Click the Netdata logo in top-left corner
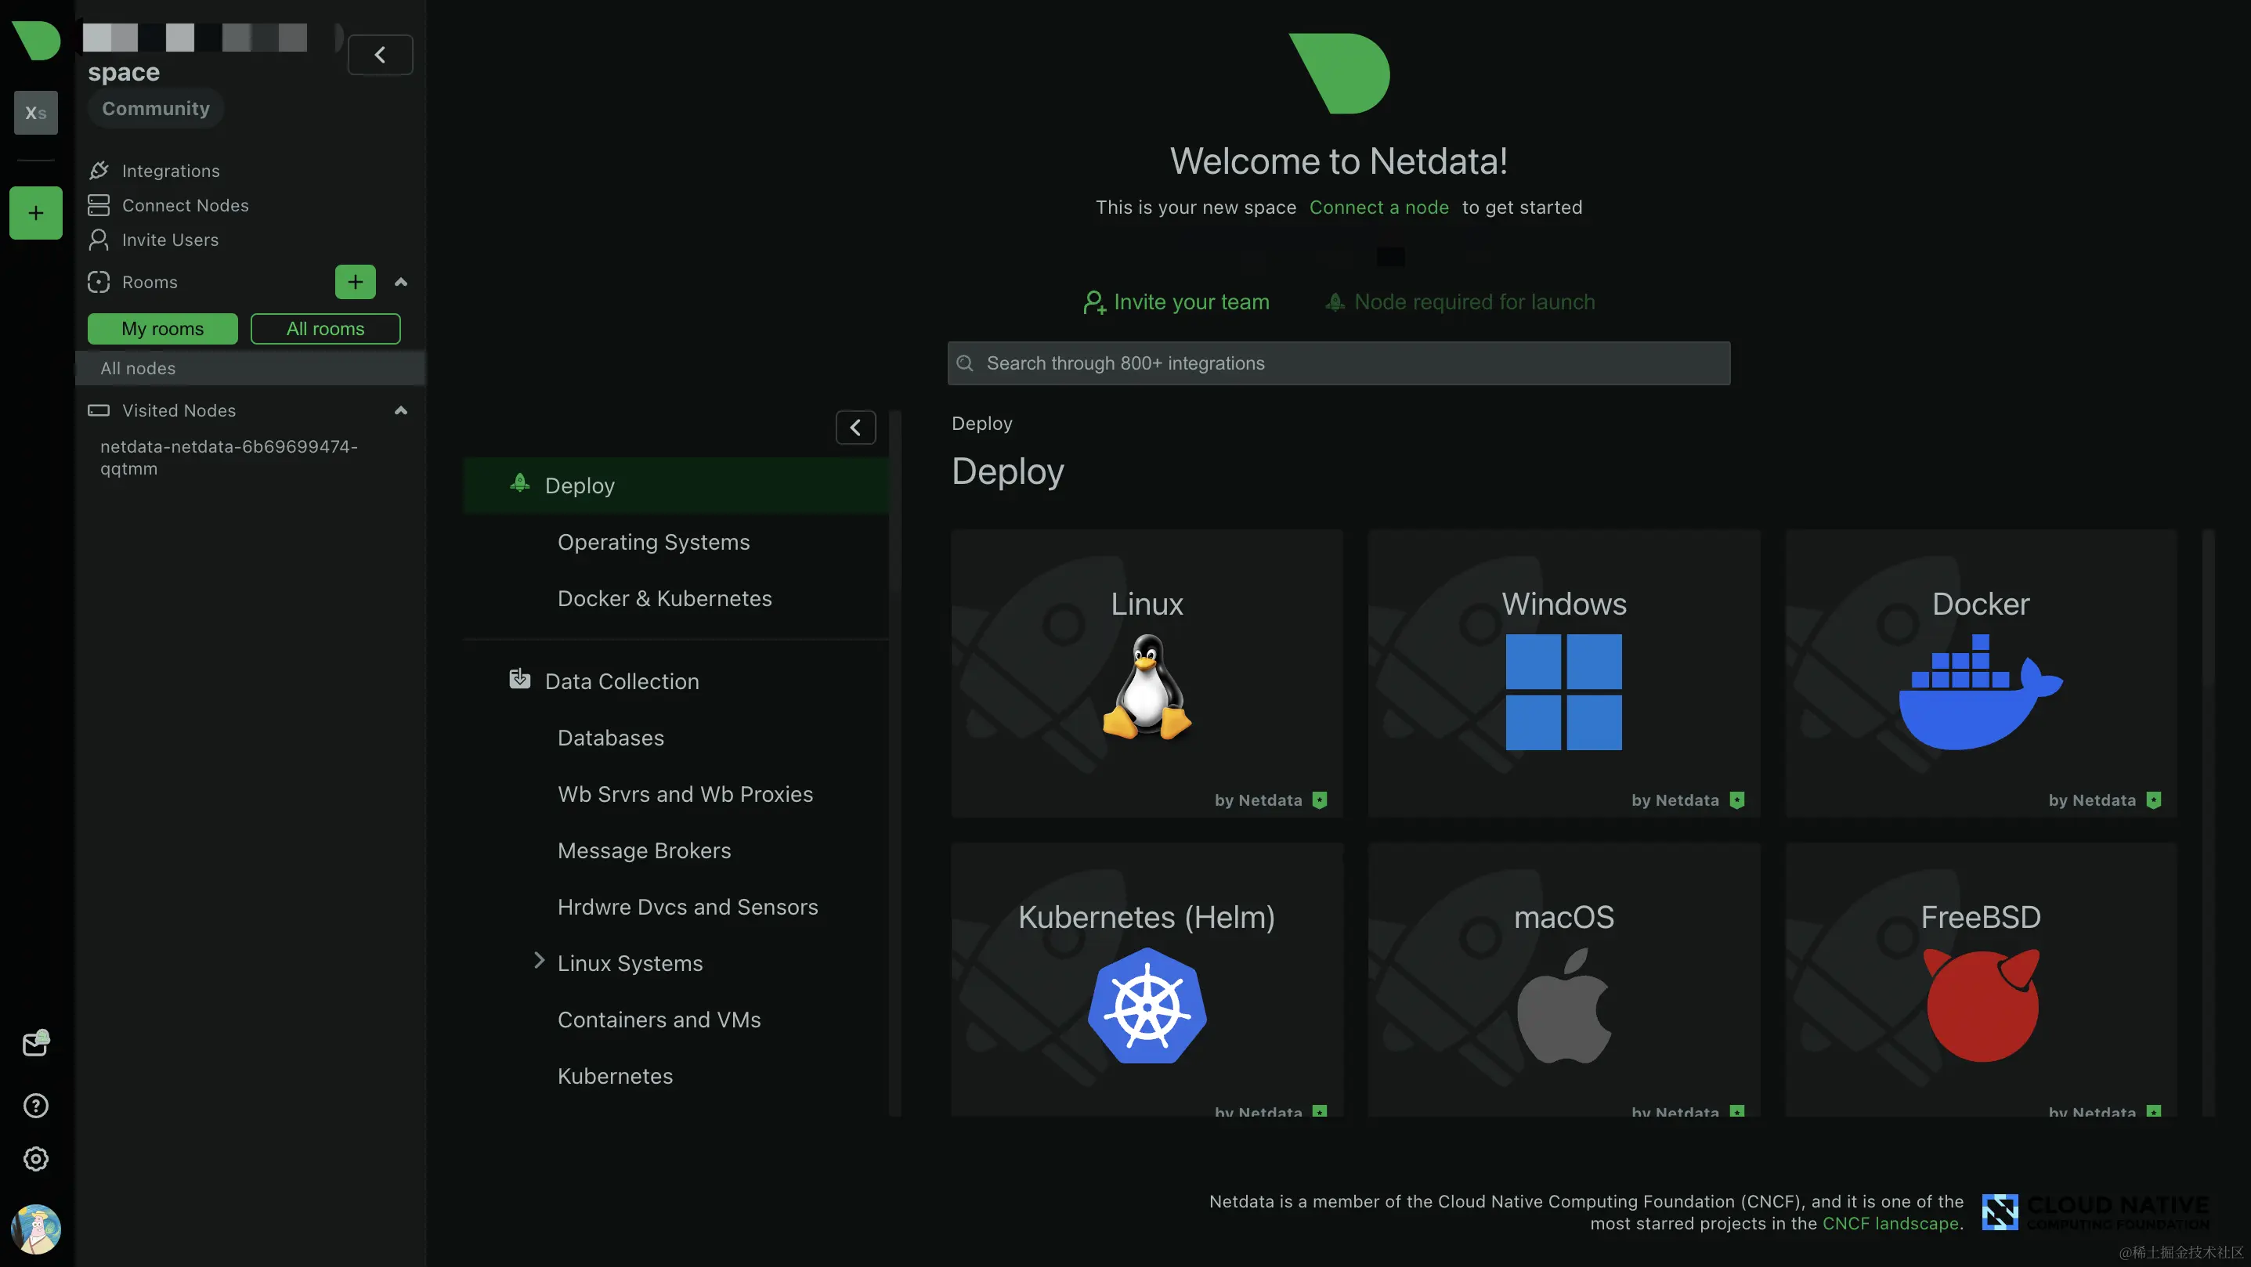This screenshot has width=2251, height=1267. (x=36, y=40)
